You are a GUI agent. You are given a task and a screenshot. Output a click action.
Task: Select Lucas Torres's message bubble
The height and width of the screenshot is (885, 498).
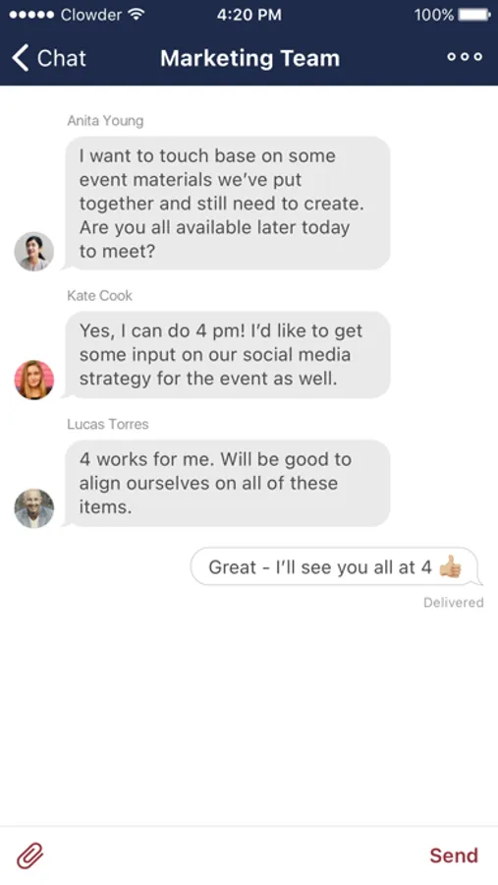tap(227, 483)
